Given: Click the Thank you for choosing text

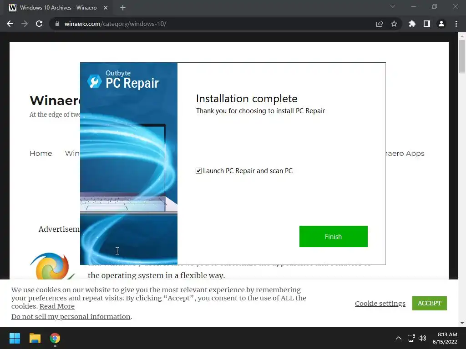Looking at the screenshot, I should (261, 111).
